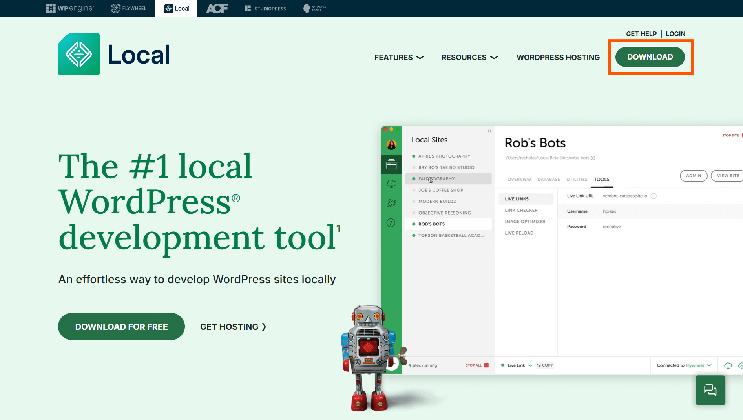Viewport: 743px width, 420px height.
Task: Open the WP Engine brand link
Action: pos(70,8)
